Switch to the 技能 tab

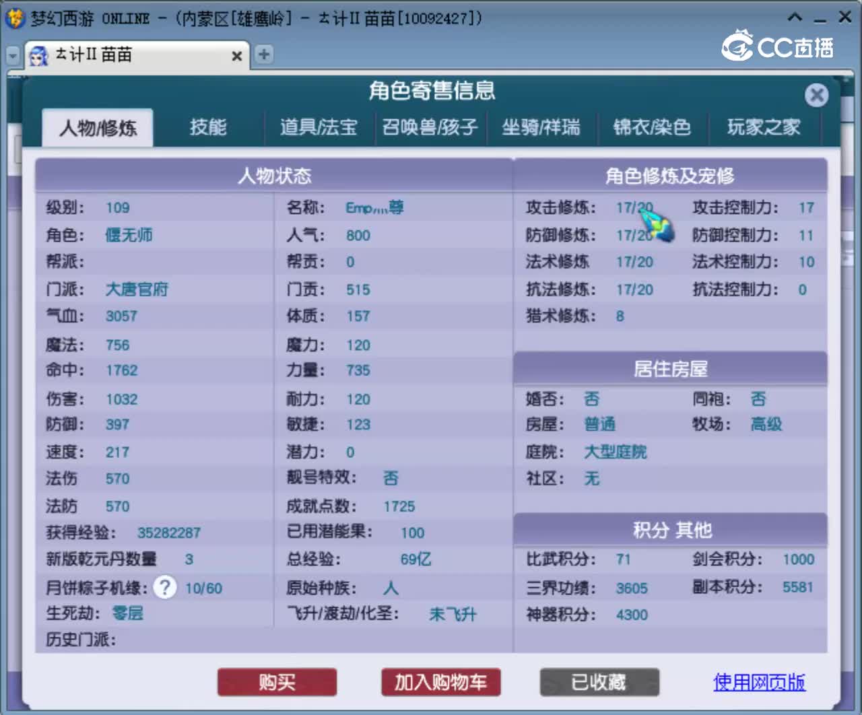tap(207, 128)
